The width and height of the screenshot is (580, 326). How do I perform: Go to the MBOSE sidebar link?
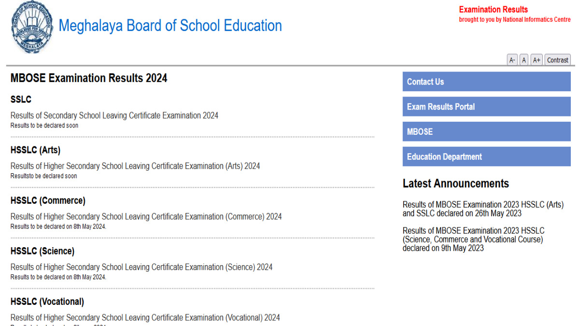(486, 132)
